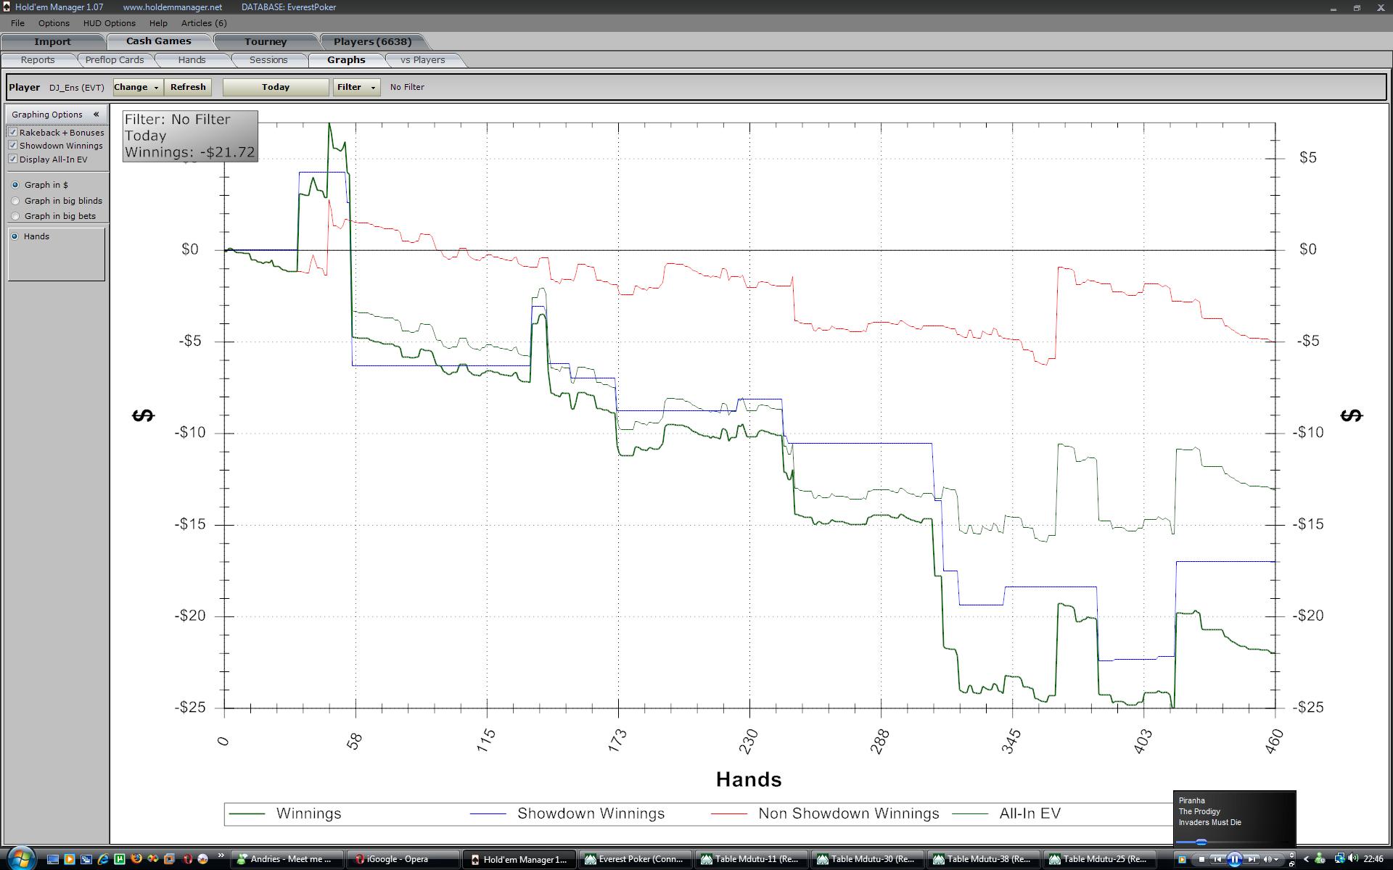Toggle Display All-In EV checkbox
The height and width of the screenshot is (870, 1393).
click(12, 159)
